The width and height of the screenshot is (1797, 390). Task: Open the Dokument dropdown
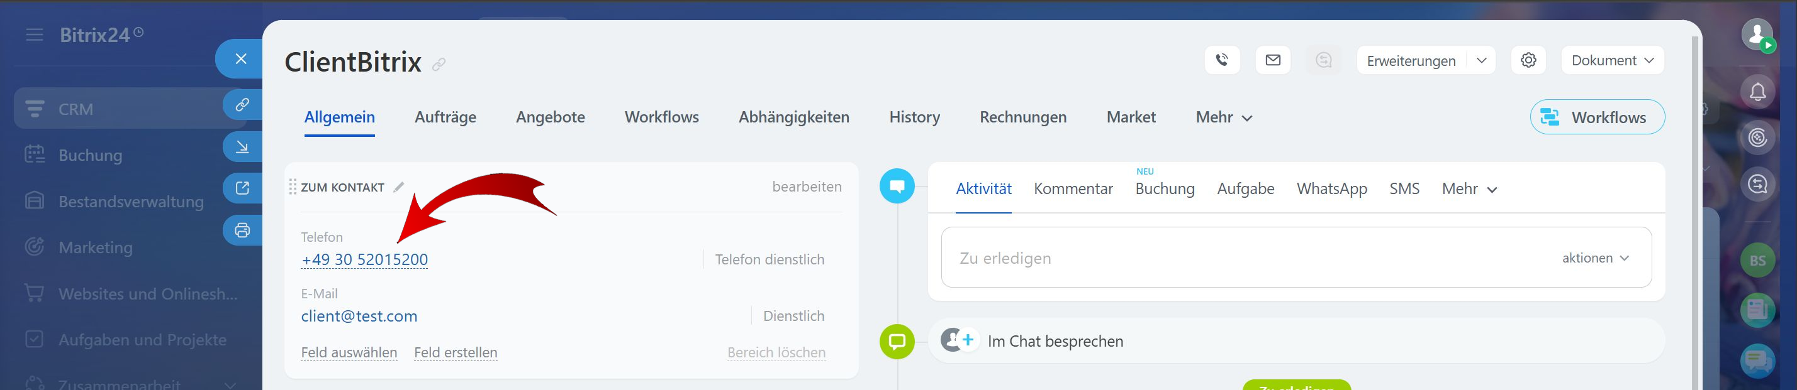coord(1612,60)
